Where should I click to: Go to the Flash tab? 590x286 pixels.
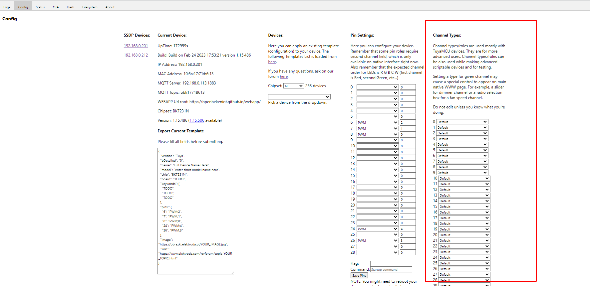71,7
